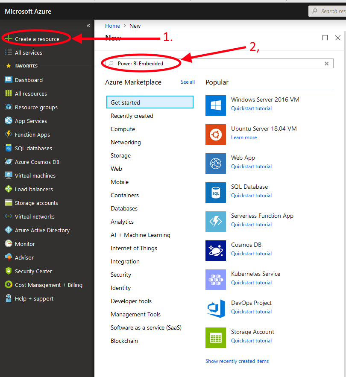Open Windows Server 2016 VM Quickstart tutorial

251,108
